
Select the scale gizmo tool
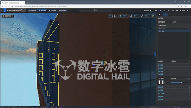pyautogui.click(x=115, y=16)
